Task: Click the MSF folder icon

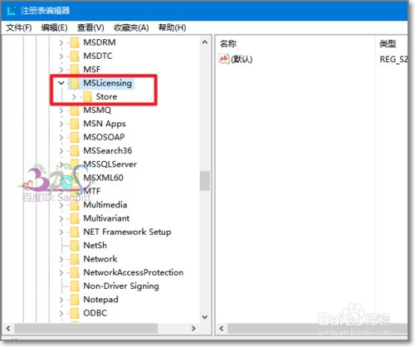Action: tap(75, 70)
